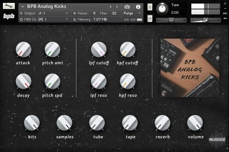This screenshot has width=229, height=152.
Task: Open the MIDI Ch dropdown
Action: 44,19
